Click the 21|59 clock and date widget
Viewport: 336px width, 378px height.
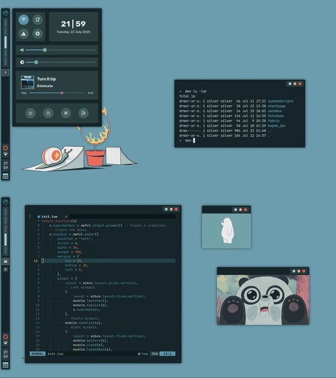coord(73,27)
